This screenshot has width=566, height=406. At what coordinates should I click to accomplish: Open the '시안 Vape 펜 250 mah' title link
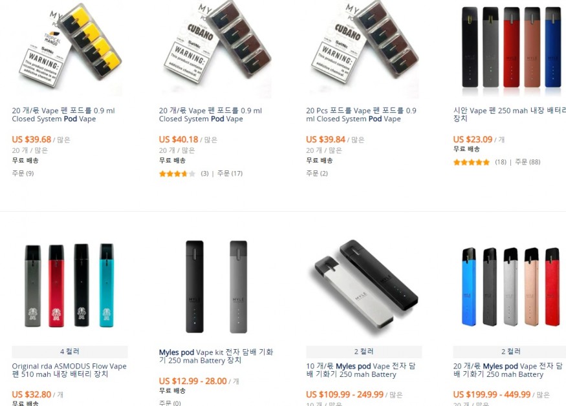pos(510,114)
